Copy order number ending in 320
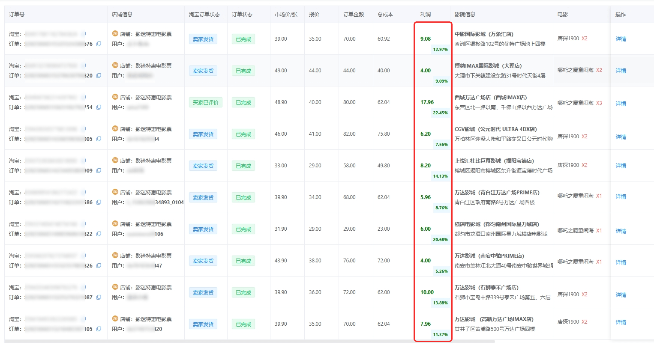Image resolution: width=654 pixels, height=345 pixels. point(99,76)
